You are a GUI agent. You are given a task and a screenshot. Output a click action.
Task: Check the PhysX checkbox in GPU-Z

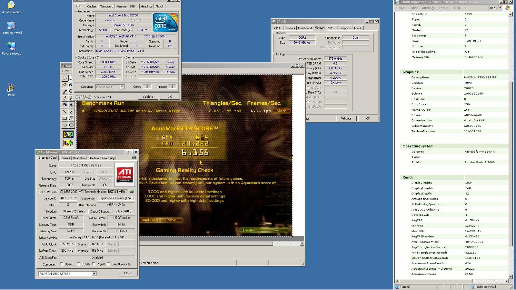tap(94, 264)
